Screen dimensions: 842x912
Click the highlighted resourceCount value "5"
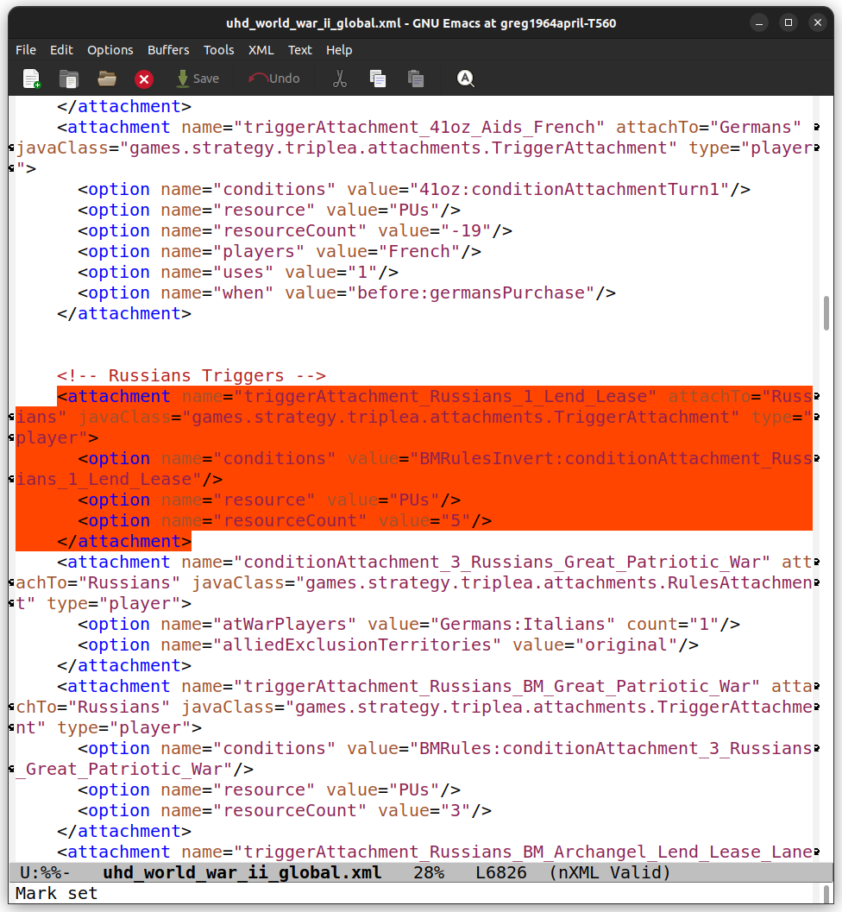(456, 521)
